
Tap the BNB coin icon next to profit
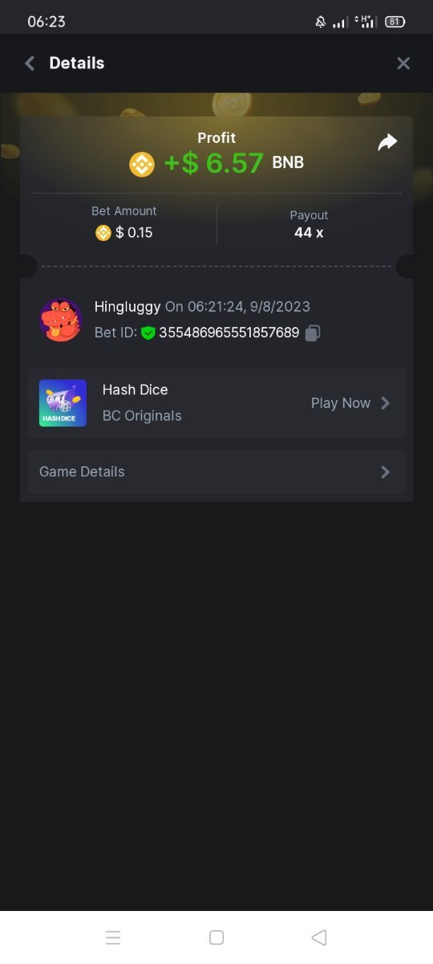[142, 164]
